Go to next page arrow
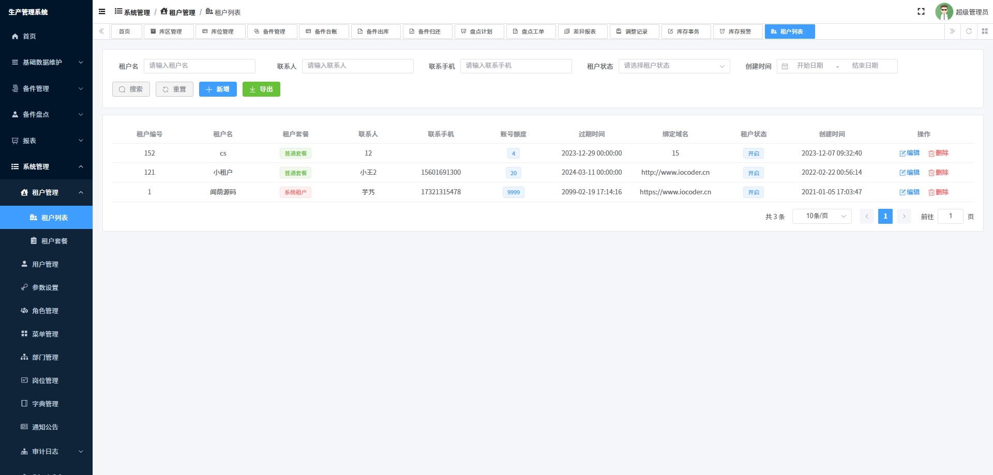The image size is (993, 475). pos(904,216)
